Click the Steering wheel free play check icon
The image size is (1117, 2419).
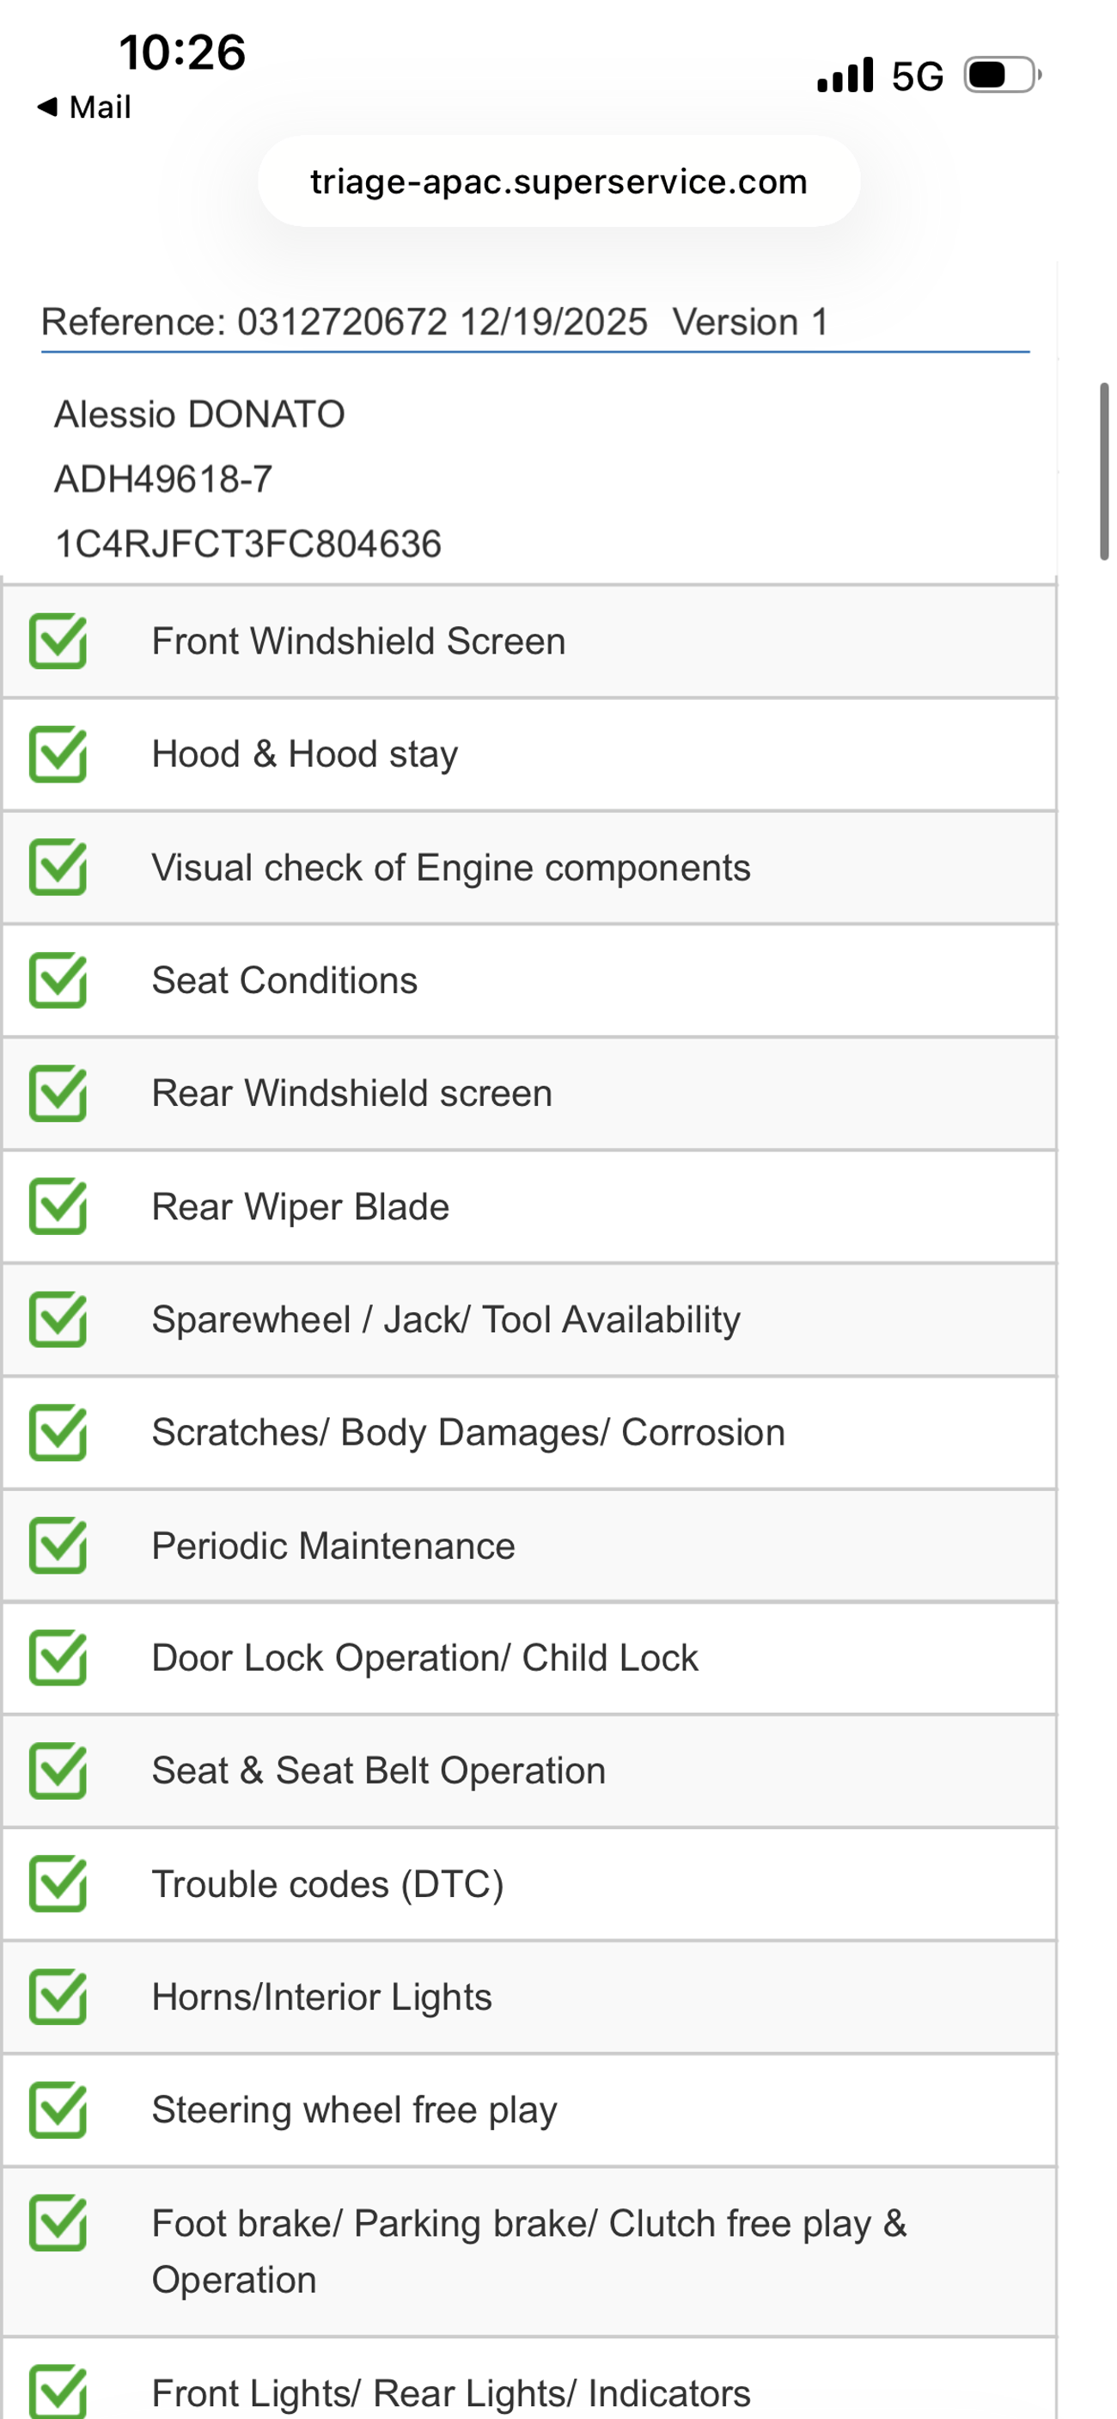pyautogui.click(x=58, y=2110)
